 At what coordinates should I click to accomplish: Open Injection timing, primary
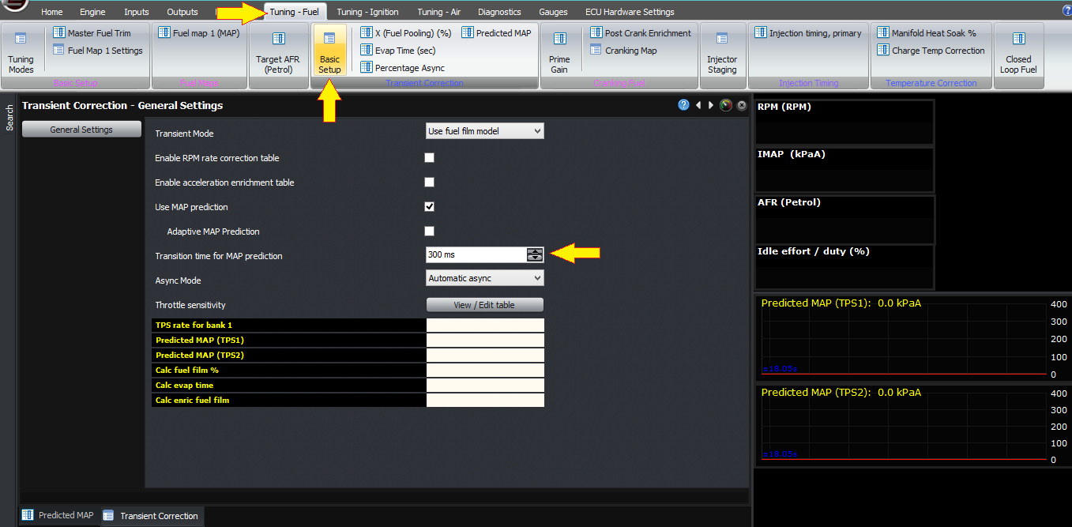pyautogui.click(x=807, y=33)
